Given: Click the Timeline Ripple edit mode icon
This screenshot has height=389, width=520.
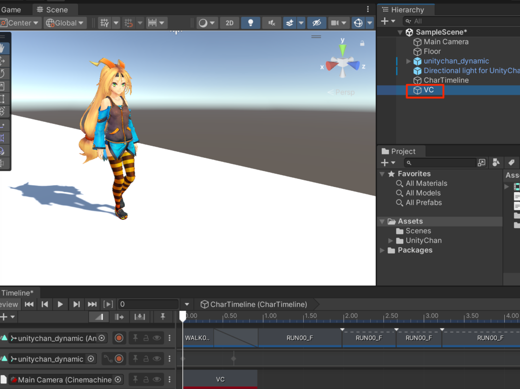Looking at the screenshot, I should pos(119,317).
